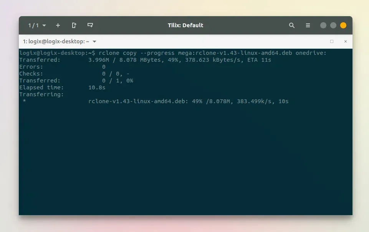Click the add terminal down icon

pyautogui.click(x=90, y=25)
